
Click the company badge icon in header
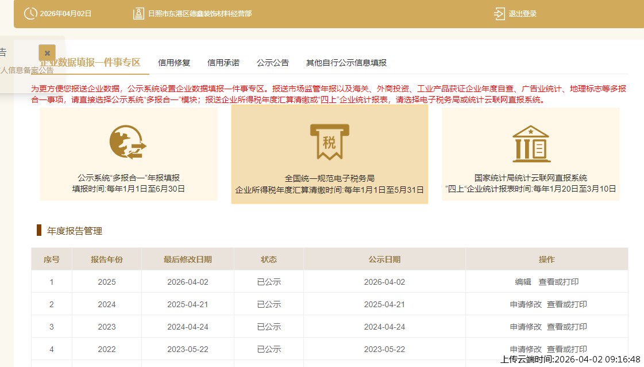[x=138, y=13]
